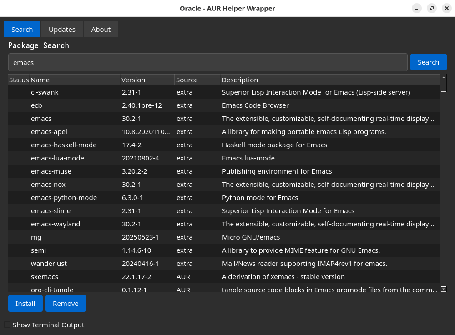Viewport: 455px width, 335px height.
Task: Switch to the Updates tab
Action: pos(62,29)
